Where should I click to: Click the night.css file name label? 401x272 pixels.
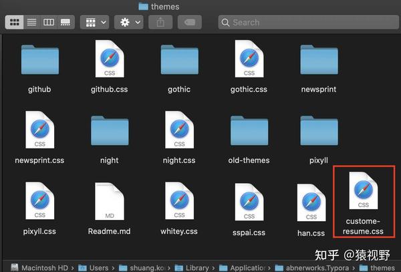click(179, 160)
